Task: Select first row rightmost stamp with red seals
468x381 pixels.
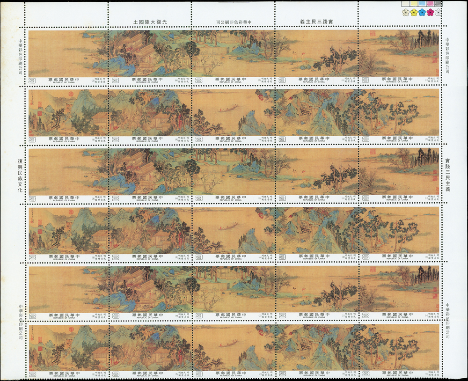Action: point(399,56)
